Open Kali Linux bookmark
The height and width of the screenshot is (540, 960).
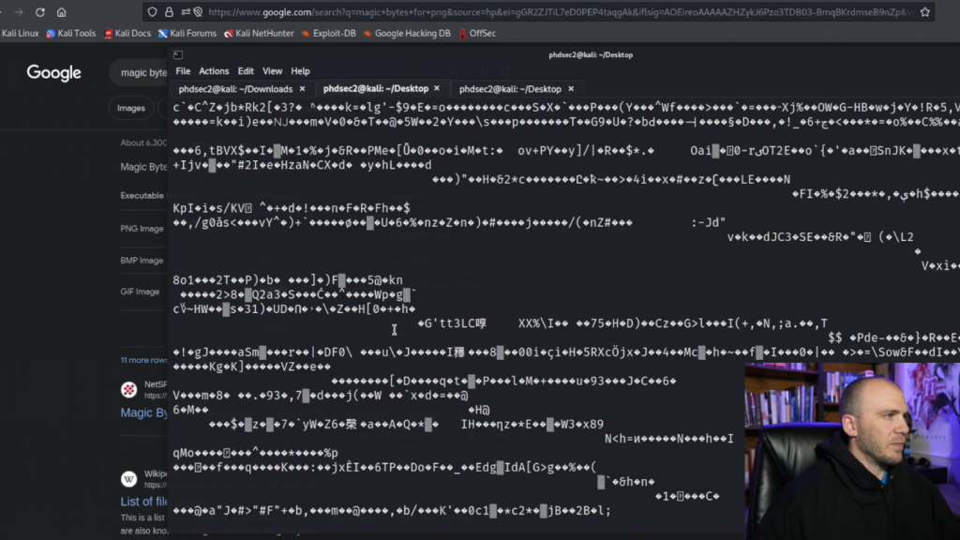pos(20,34)
